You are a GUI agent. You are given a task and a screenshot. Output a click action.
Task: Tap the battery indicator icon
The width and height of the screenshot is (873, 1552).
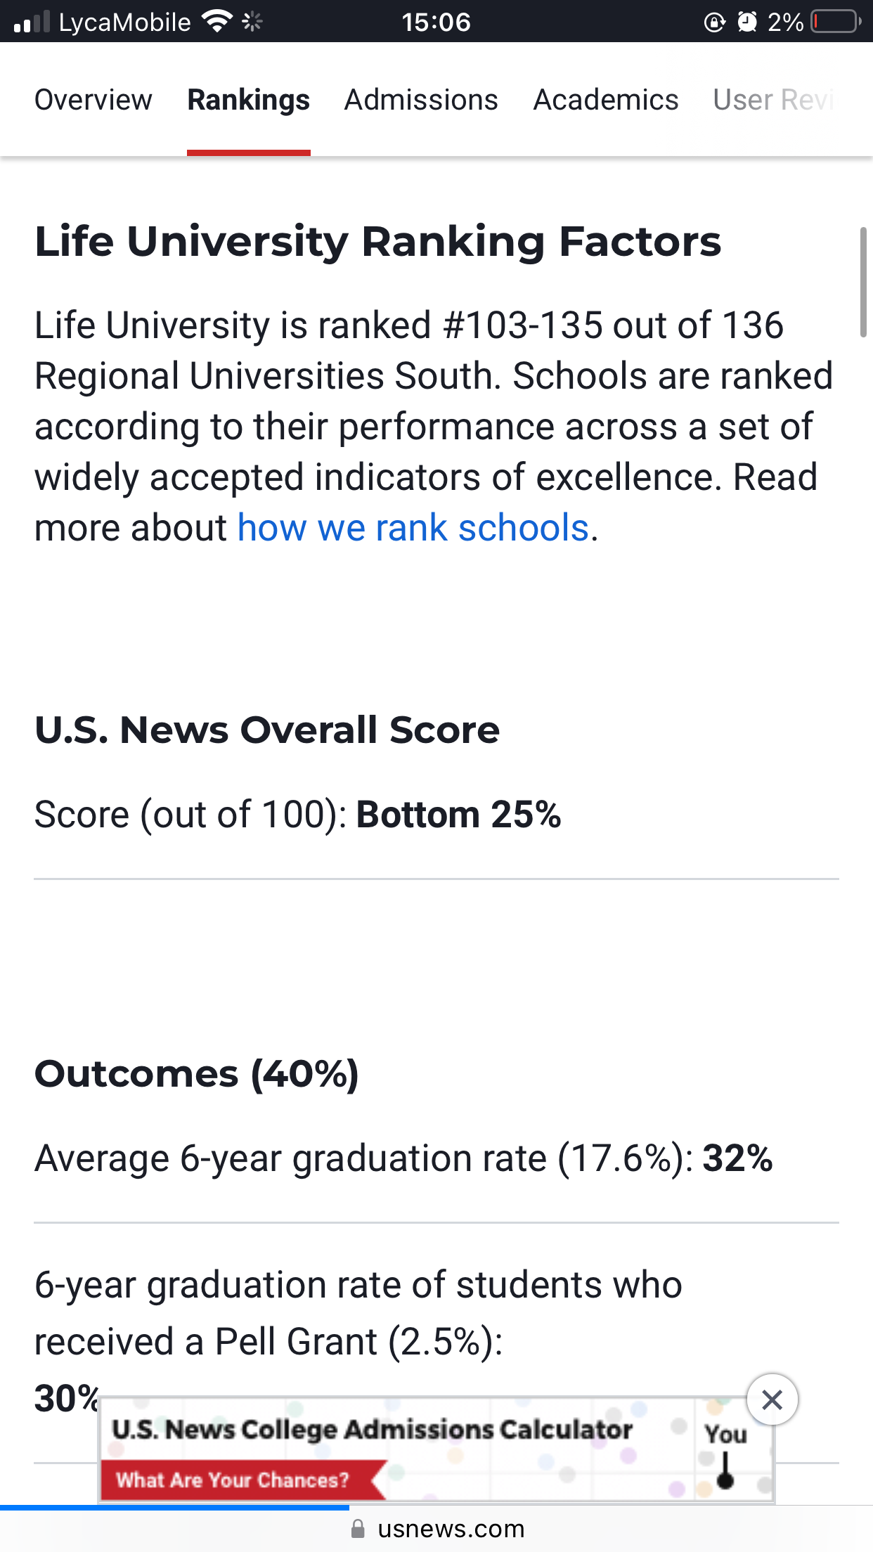836,22
